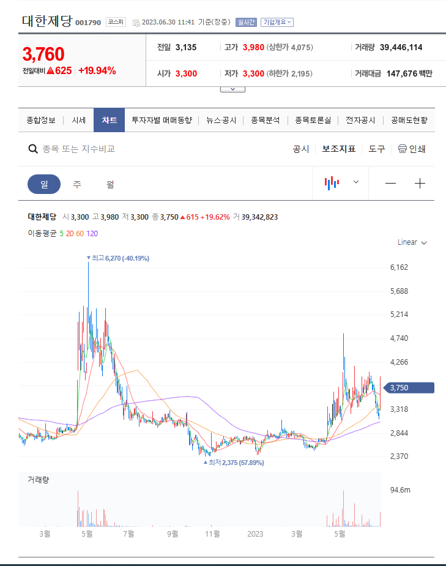Click the 인쇄 print button

coord(412,149)
